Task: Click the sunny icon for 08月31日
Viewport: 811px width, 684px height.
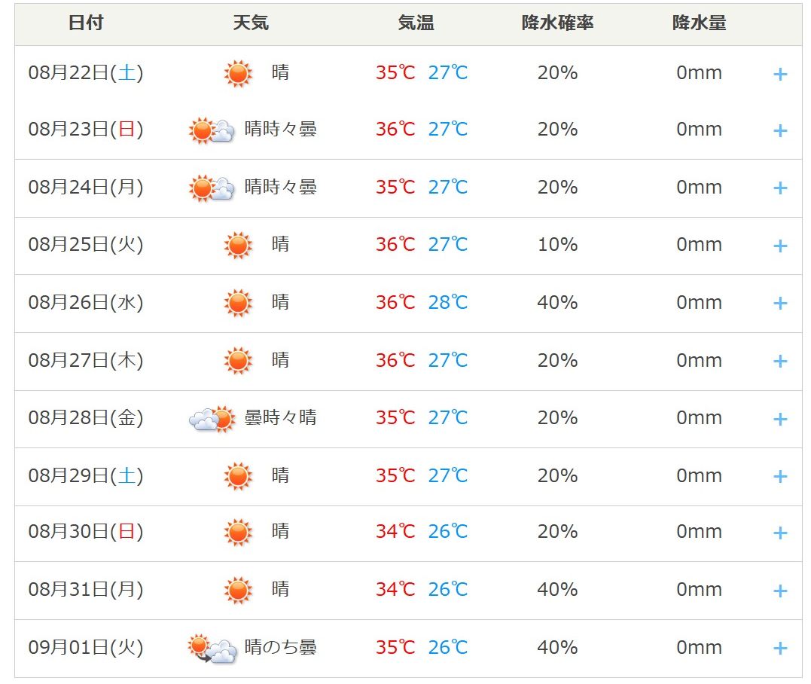Action: click(x=238, y=590)
